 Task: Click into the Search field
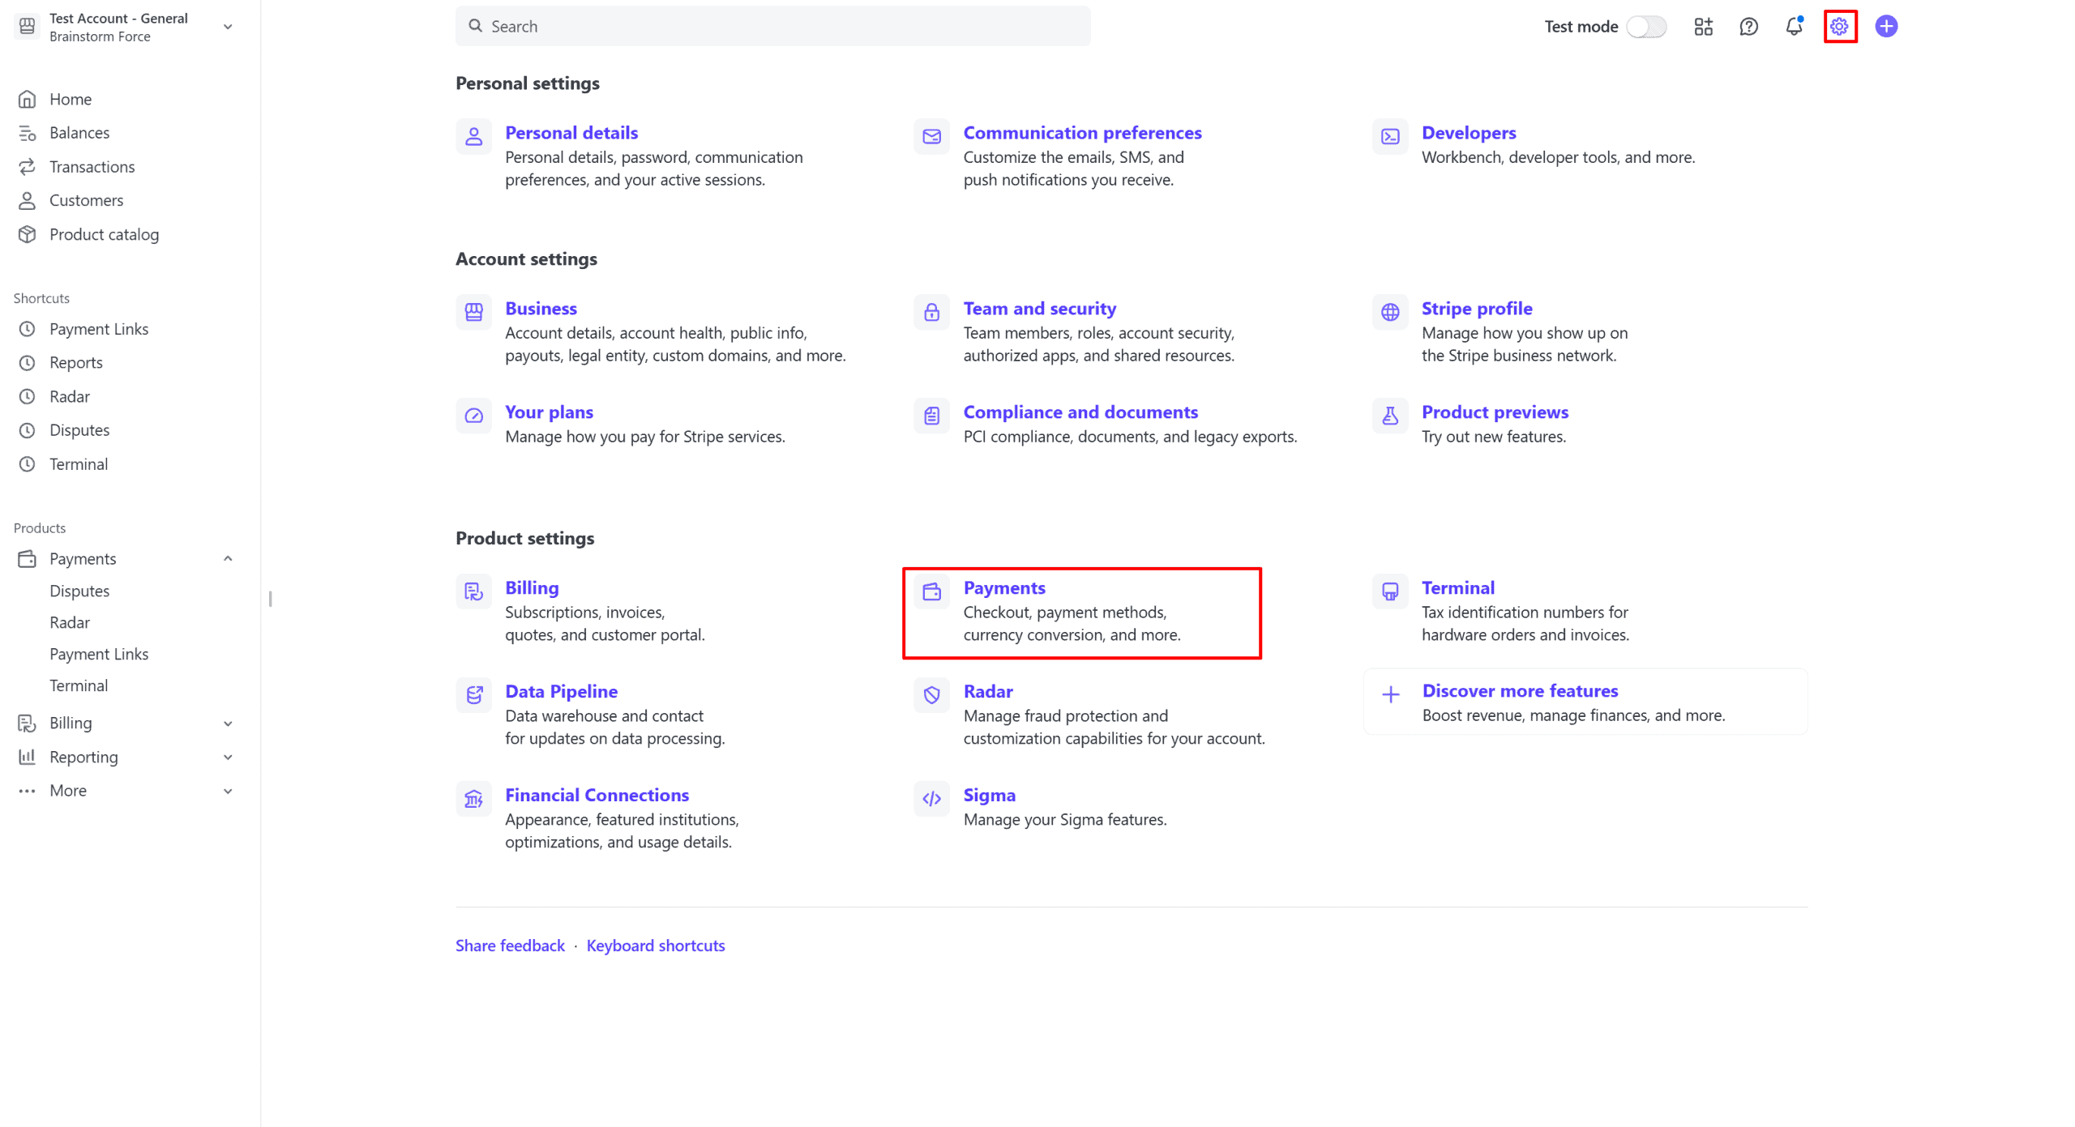tap(772, 27)
